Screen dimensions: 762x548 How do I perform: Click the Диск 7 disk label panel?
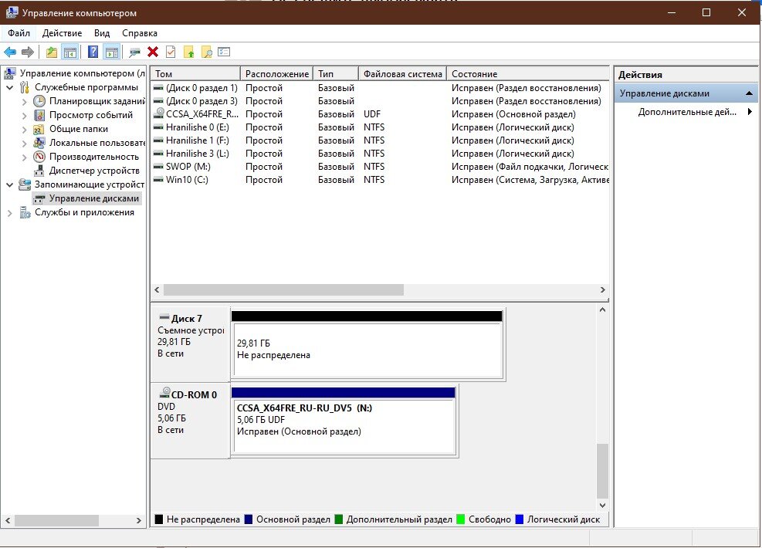click(190, 344)
